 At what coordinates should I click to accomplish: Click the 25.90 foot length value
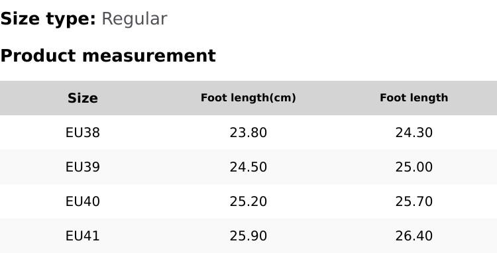(248, 236)
